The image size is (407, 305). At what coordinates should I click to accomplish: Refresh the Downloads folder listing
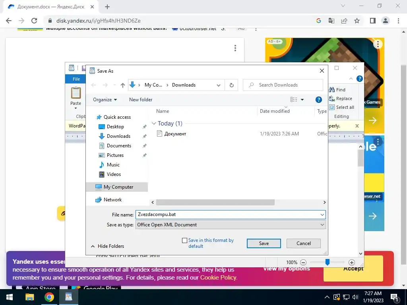coord(232,85)
